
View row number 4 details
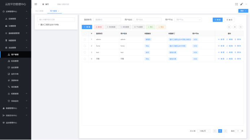(x=221, y=59)
